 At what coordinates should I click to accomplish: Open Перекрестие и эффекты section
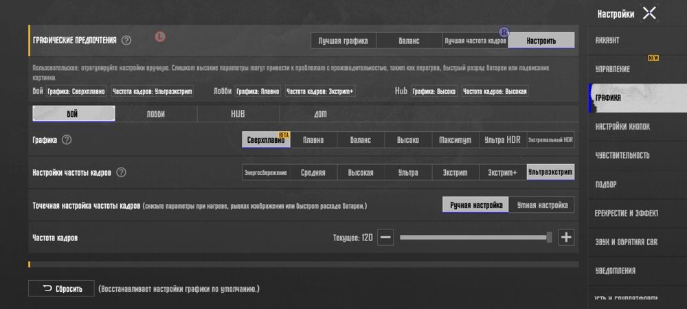[637, 213]
